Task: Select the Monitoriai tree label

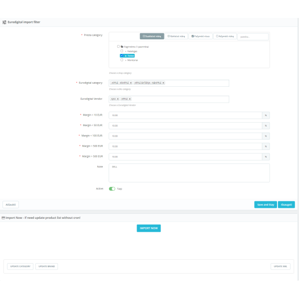Action: pyautogui.click(x=133, y=60)
